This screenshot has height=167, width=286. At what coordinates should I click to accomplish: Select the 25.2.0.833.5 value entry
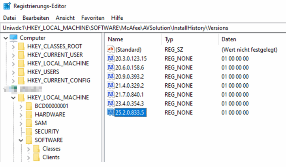130,113
